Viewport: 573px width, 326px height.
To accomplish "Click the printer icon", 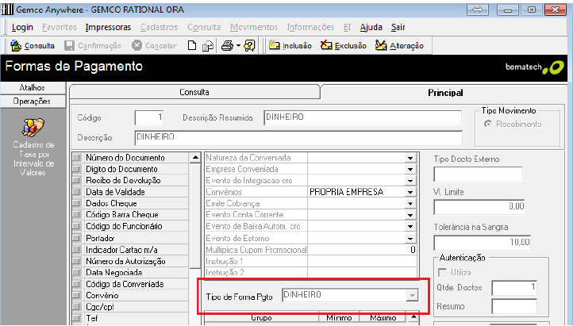I will (x=227, y=46).
